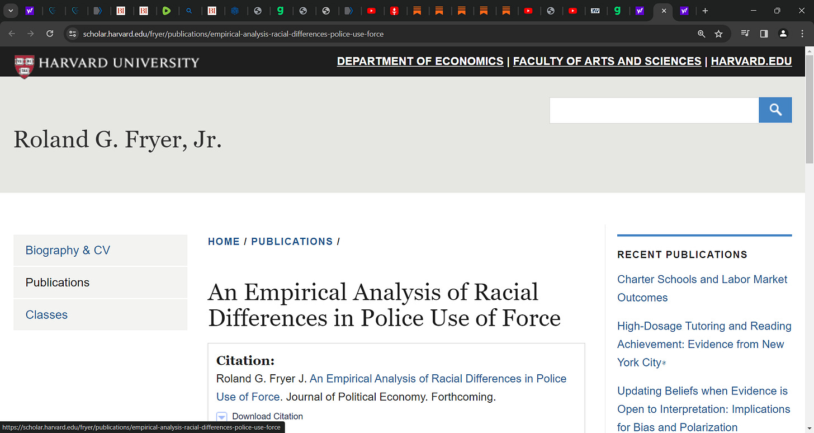Open Updating Beliefs when Evidence is Open link
814x433 pixels.
pyautogui.click(x=704, y=409)
